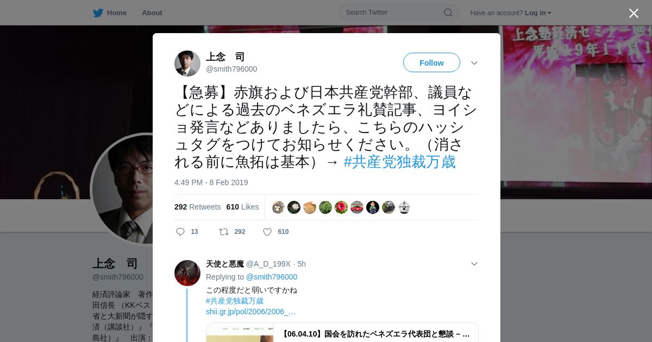
Task: Click the search magnifier icon
Action: pos(448,12)
